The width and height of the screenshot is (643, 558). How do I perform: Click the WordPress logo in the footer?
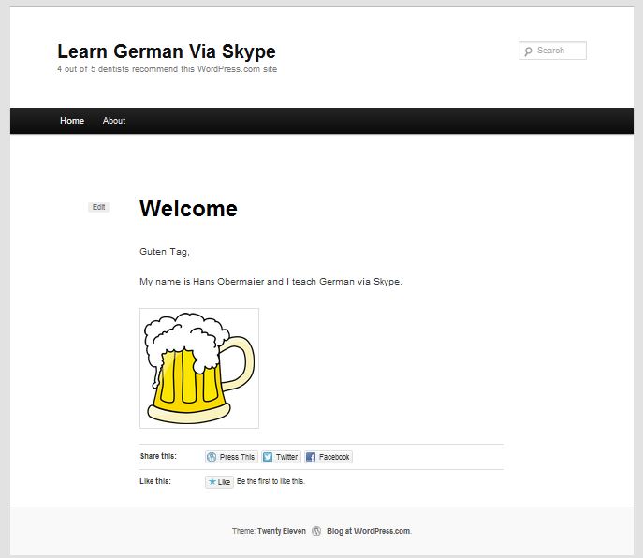click(316, 531)
